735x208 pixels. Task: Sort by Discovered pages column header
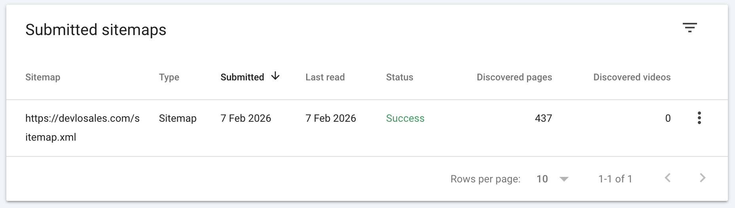click(x=514, y=77)
